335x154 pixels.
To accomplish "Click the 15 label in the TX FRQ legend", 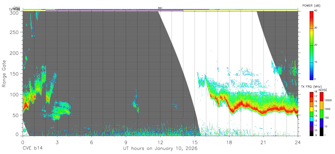I will pos(316,106).
